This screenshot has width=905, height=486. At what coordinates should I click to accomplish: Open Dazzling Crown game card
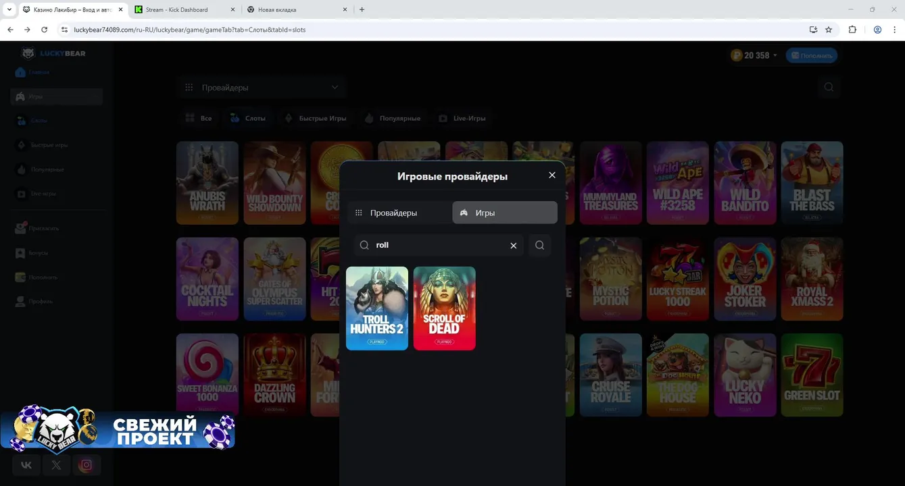point(274,375)
